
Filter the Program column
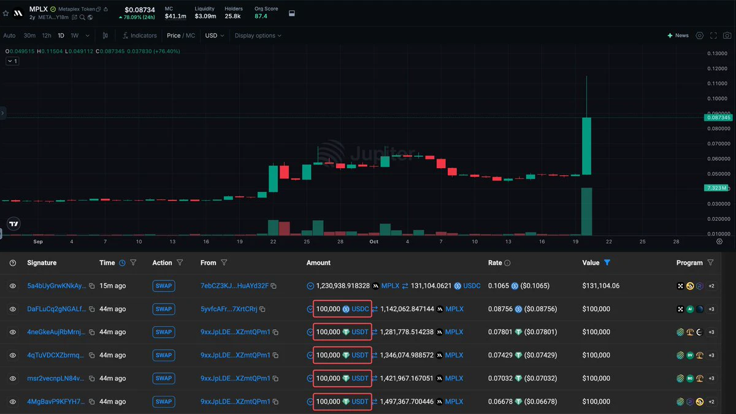710,263
